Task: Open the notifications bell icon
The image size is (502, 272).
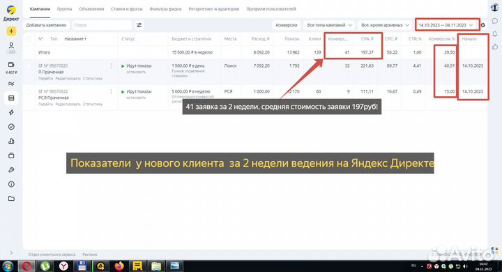Action: point(494,33)
